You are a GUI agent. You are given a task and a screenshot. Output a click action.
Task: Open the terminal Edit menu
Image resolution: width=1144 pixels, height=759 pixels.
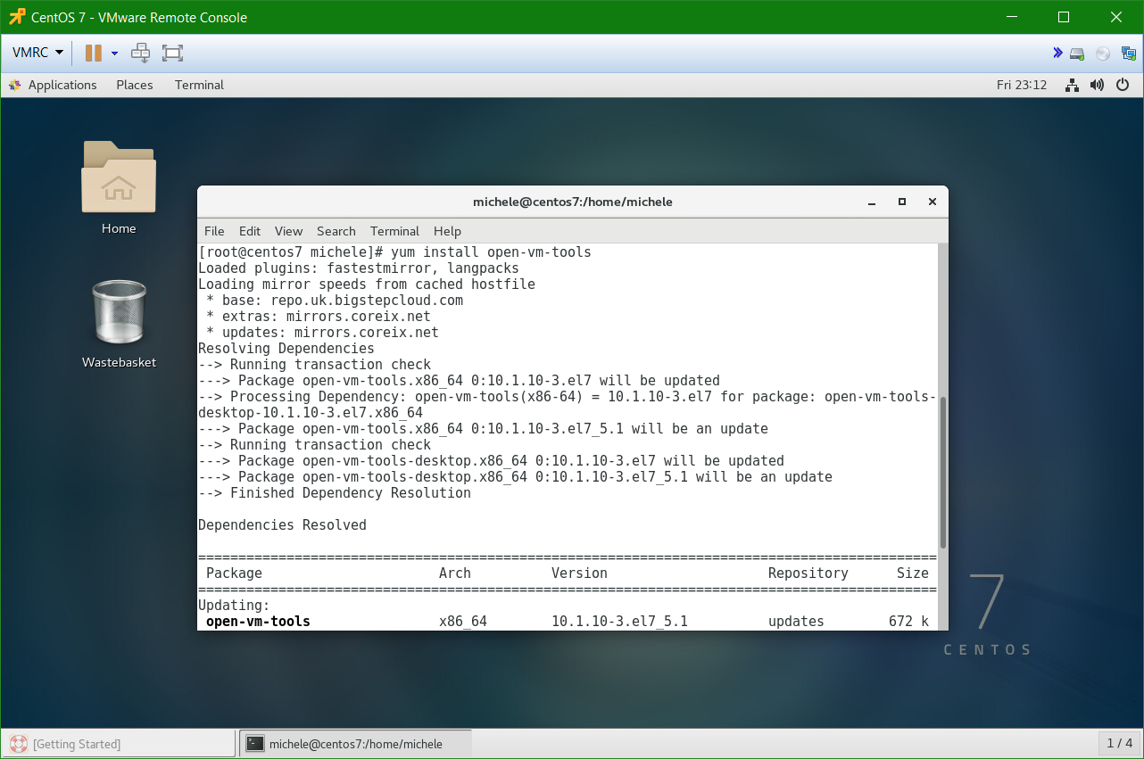(250, 230)
